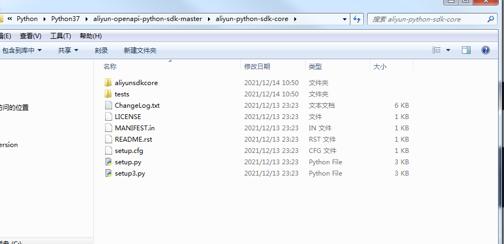
Task: Open the 查看(V) menu
Action: (x=31, y=36)
